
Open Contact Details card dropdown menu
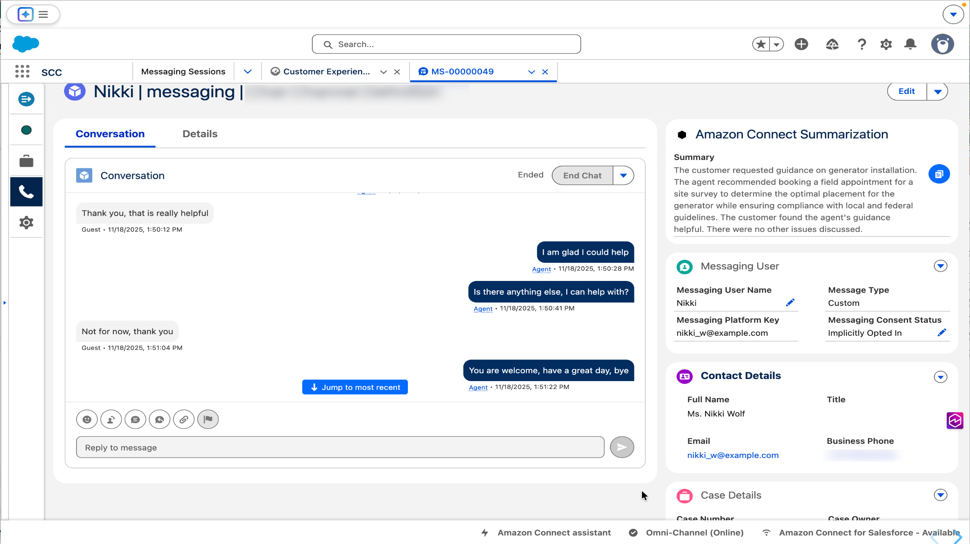coord(940,377)
